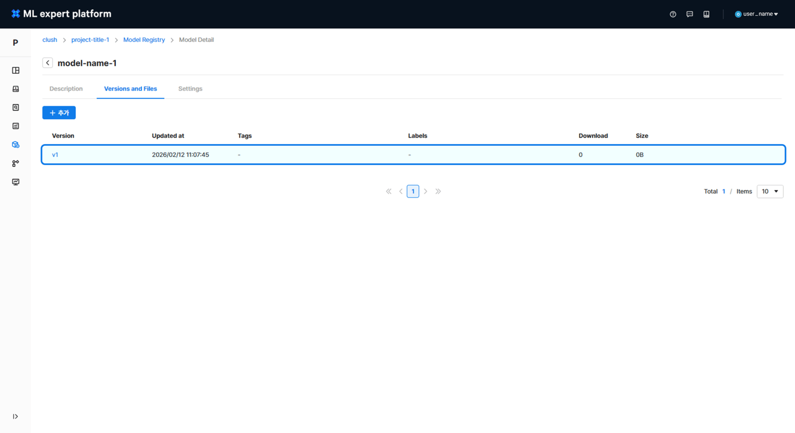
Task: Click the 2026/02/12 11:07:45 timestamp cell
Action: tap(180, 155)
